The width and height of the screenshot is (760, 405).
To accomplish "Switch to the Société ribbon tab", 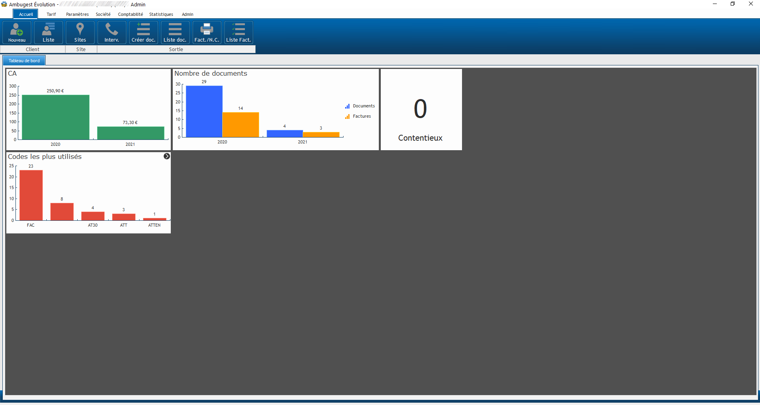I will (x=103, y=14).
